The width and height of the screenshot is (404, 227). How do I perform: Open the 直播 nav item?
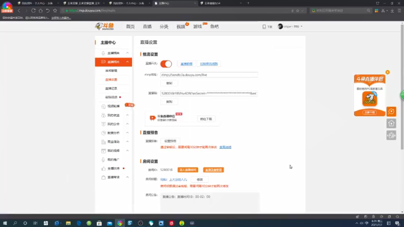click(147, 26)
